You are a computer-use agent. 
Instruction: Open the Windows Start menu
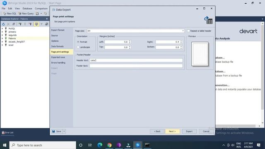pos(5,145)
